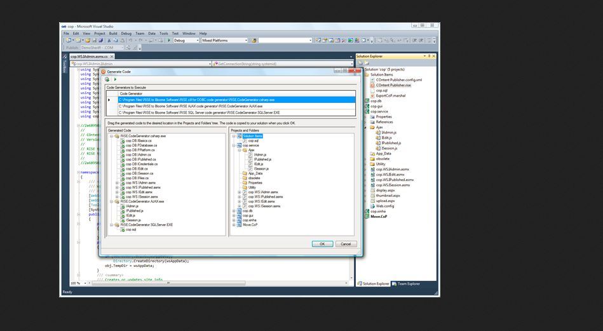
Task: Expand cop.WS.IAdmin.asmx in Generated Code
Action: click(x=116, y=182)
